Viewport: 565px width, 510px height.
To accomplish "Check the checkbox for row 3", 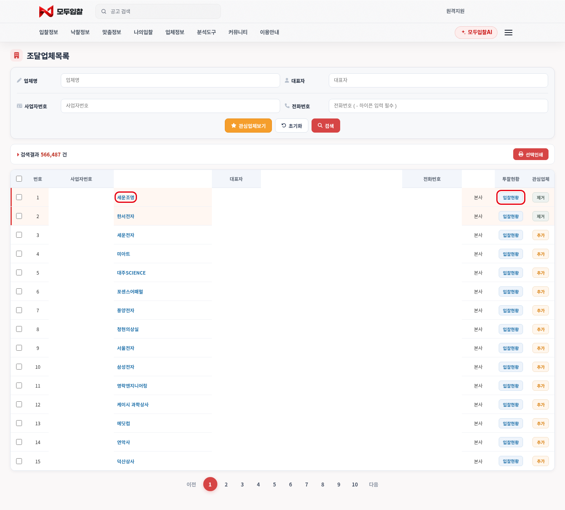I will 19,235.
